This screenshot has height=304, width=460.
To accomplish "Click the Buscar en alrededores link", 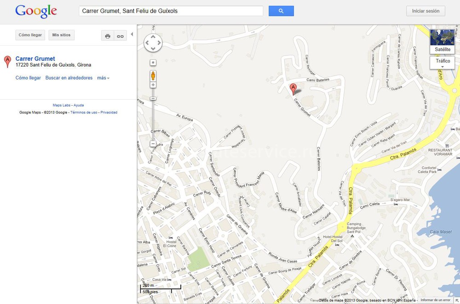I will click(69, 78).
